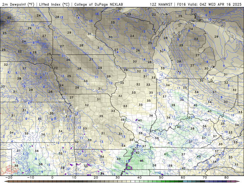Click the 60 label on the bottom color scale
The height and width of the screenshot is (183, 244).
click(x=183, y=178)
